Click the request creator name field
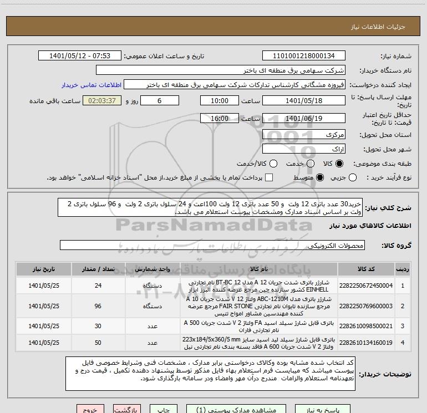427x413 pixels. coord(235,85)
